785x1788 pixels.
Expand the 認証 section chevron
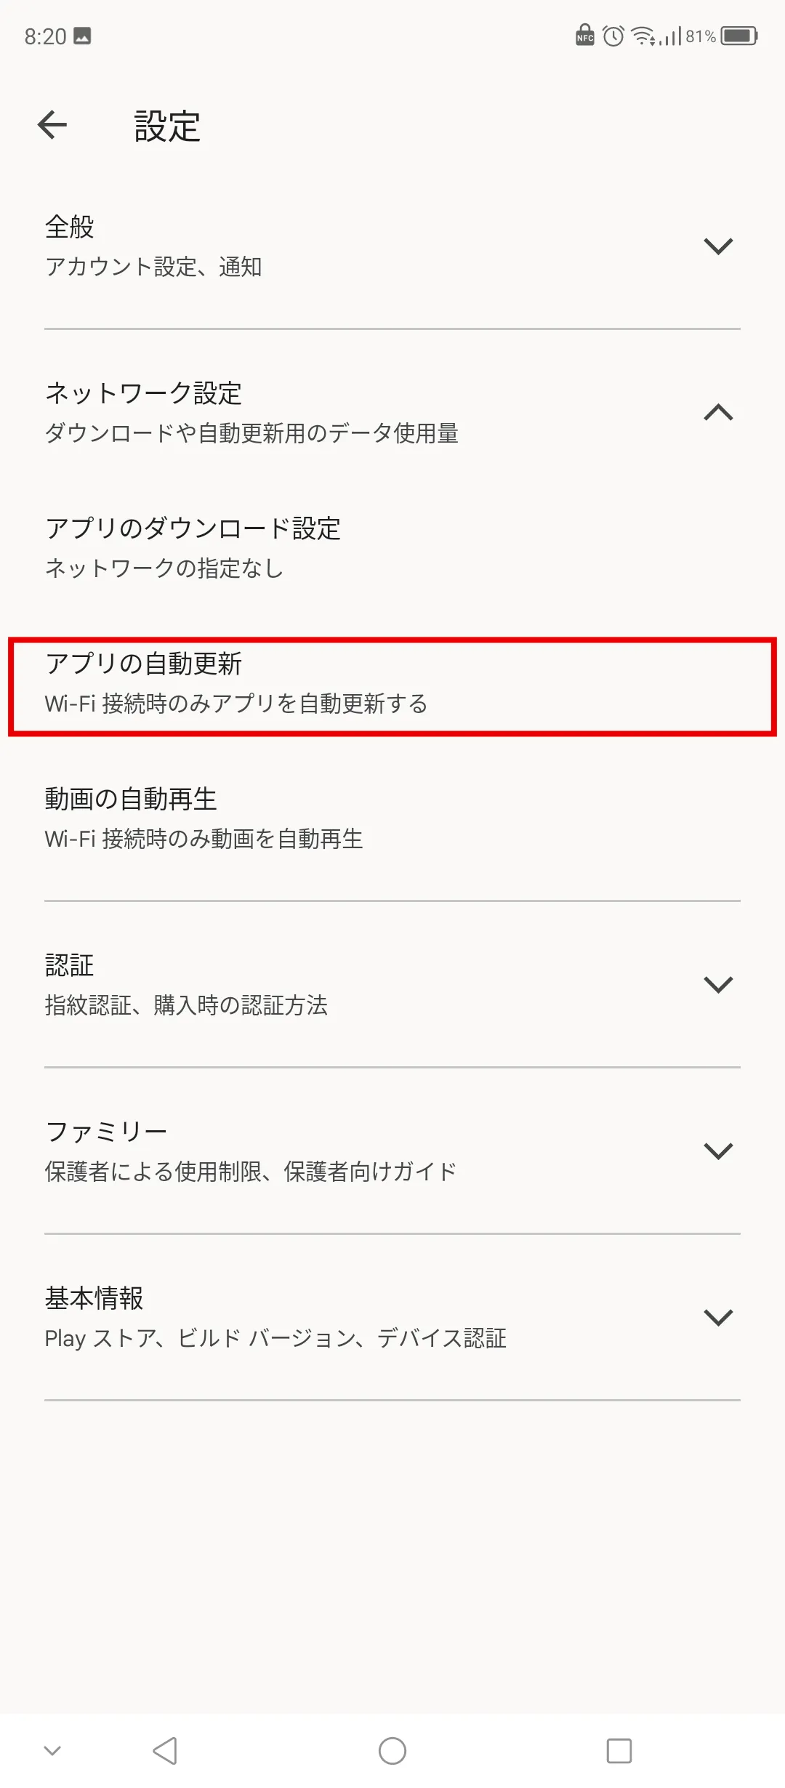point(718,984)
